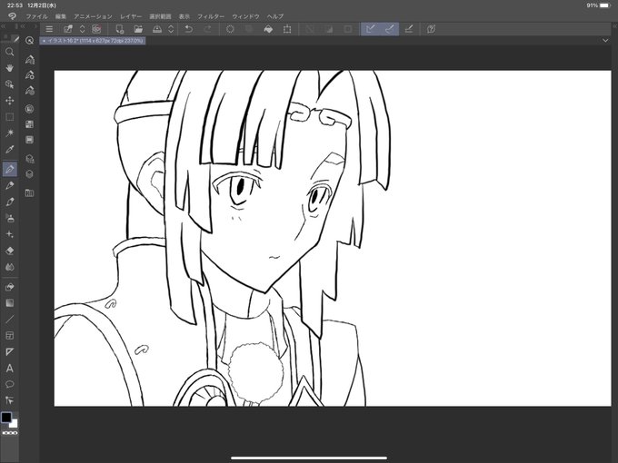This screenshot has width=618, height=463.
Task: Click the Scale/Rotate transform toolbar icon
Action: (x=287, y=29)
